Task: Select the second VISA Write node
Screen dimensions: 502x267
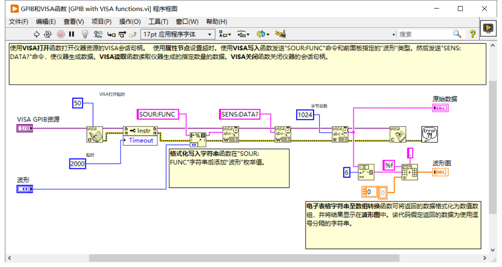Action: pos(283,134)
